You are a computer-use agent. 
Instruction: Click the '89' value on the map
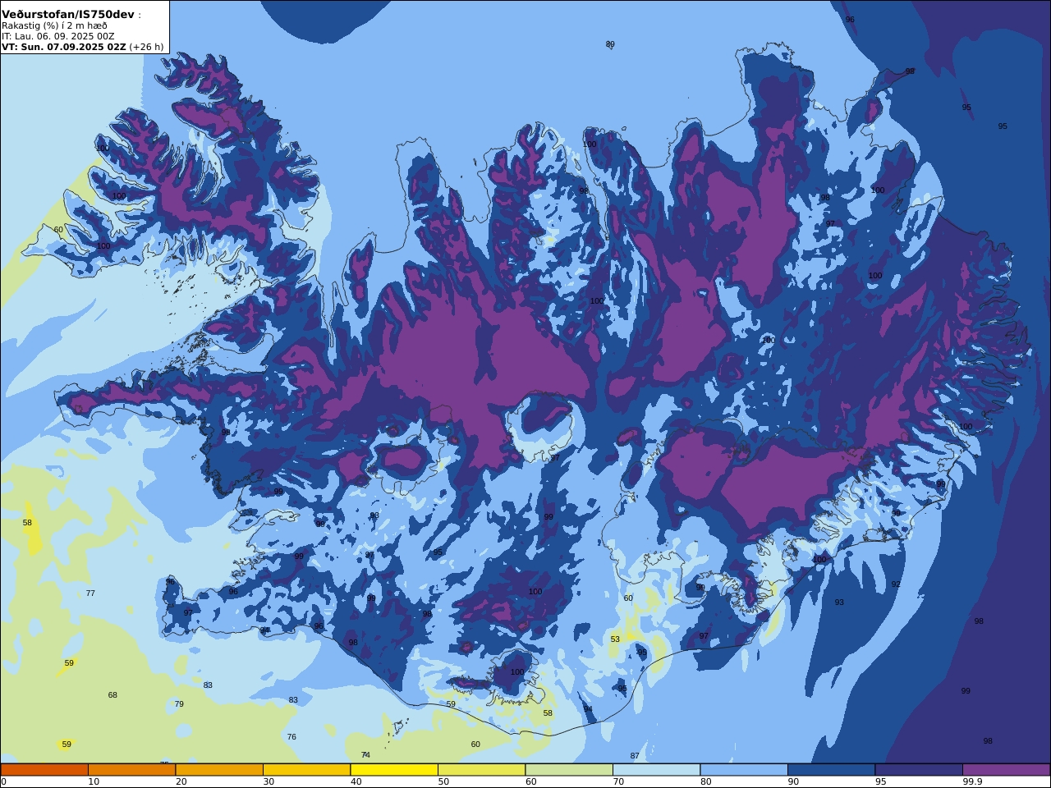pos(610,44)
